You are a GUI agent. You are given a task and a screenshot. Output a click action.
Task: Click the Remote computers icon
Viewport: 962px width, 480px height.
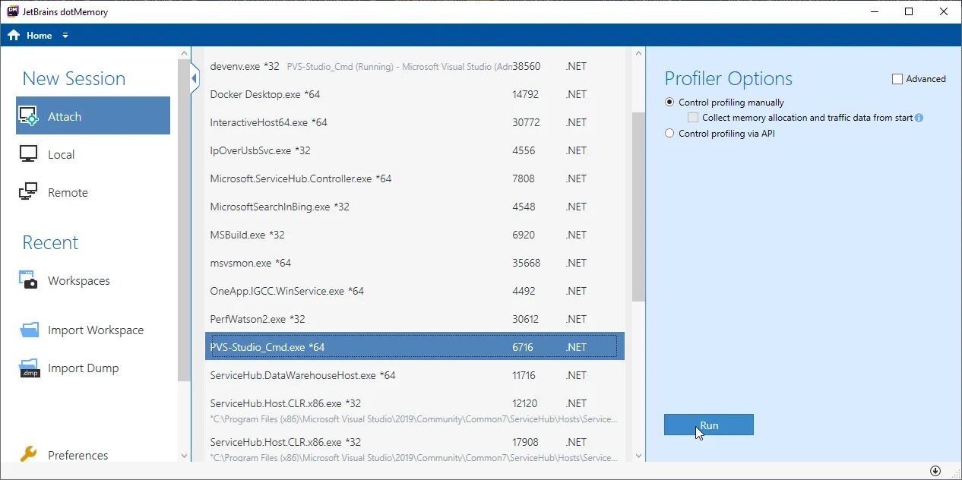tap(28, 192)
